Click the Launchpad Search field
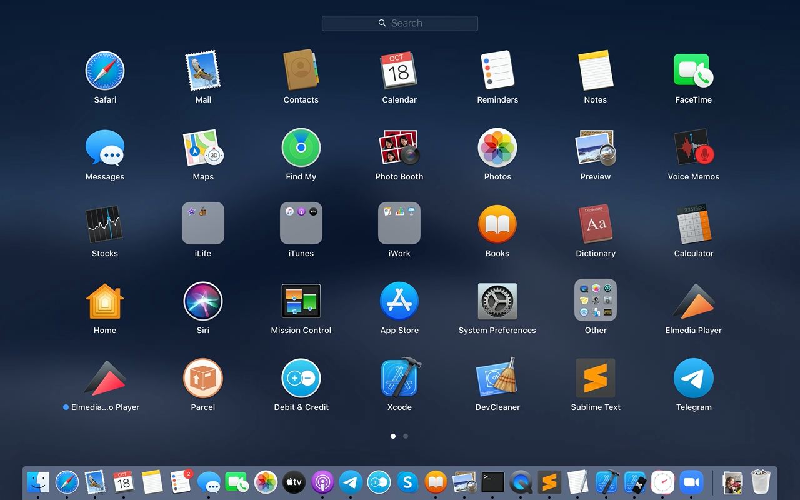 pos(400,23)
